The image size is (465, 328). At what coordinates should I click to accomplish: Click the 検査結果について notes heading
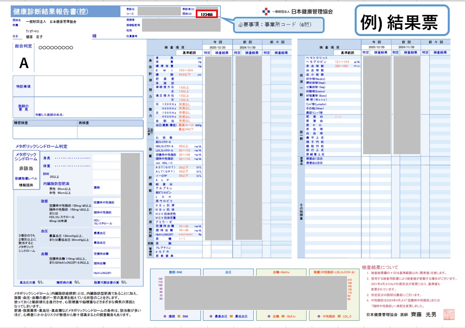(380, 267)
